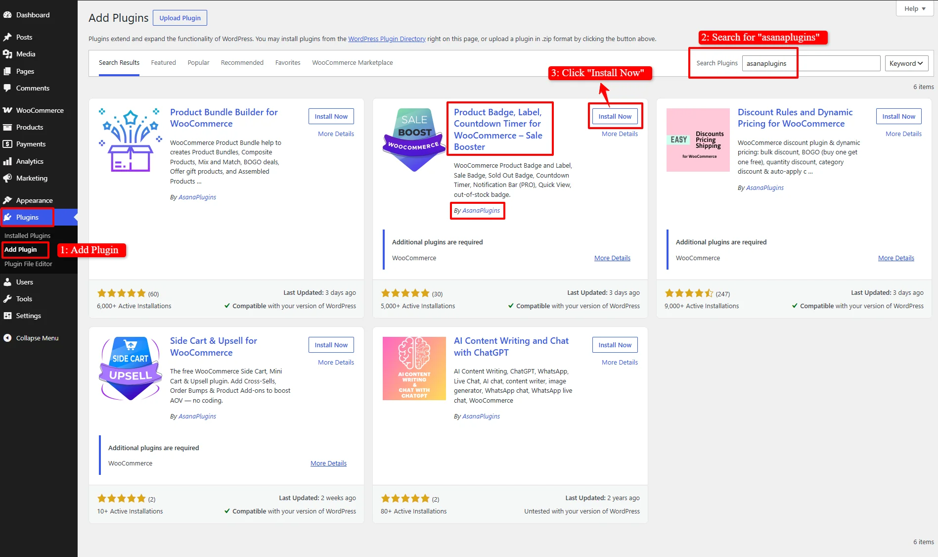The width and height of the screenshot is (938, 557).
Task: Open the WooCommerce Marketplace tab
Action: point(353,62)
